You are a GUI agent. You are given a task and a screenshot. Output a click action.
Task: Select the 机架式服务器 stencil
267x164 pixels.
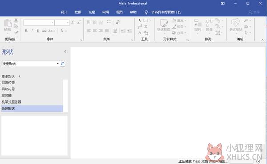point(12,102)
